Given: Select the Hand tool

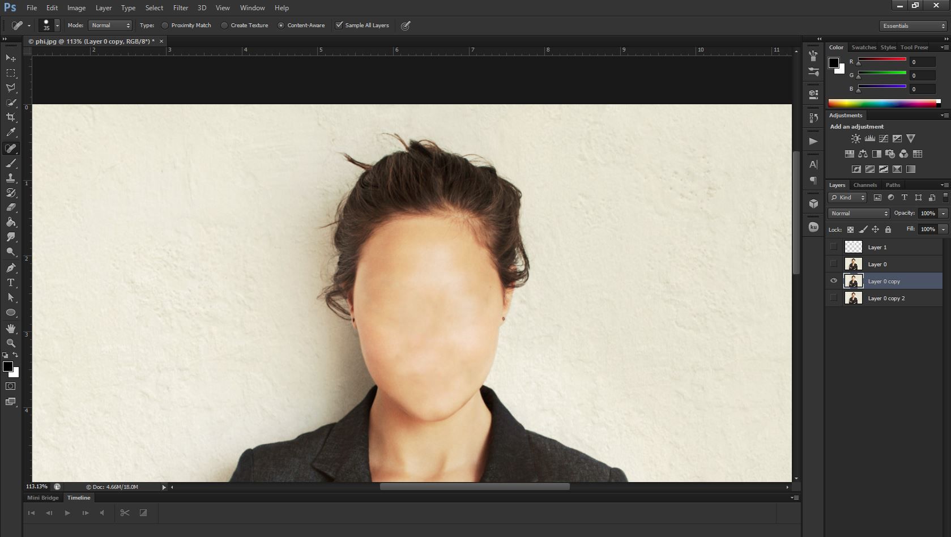Looking at the screenshot, I should click(x=10, y=327).
